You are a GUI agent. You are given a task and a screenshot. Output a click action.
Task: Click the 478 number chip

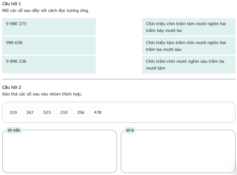tap(98, 112)
